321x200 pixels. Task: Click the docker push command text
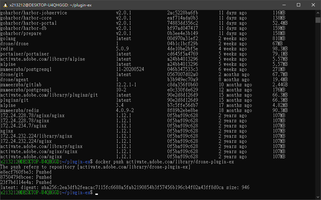tap(165, 162)
